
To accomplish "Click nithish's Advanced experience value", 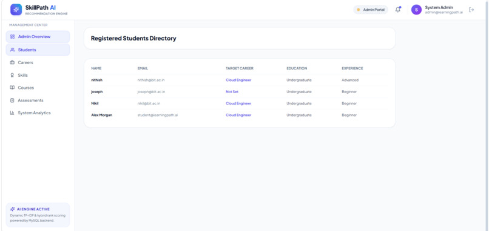I will pyautogui.click(x=350, y=80).
